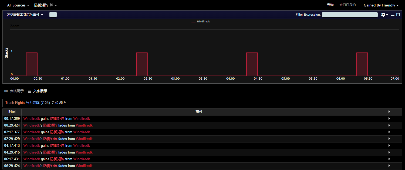This screenshot has width=405, height=170.
Task: Open the All Sources dropdown
Action: coord(18,5)
